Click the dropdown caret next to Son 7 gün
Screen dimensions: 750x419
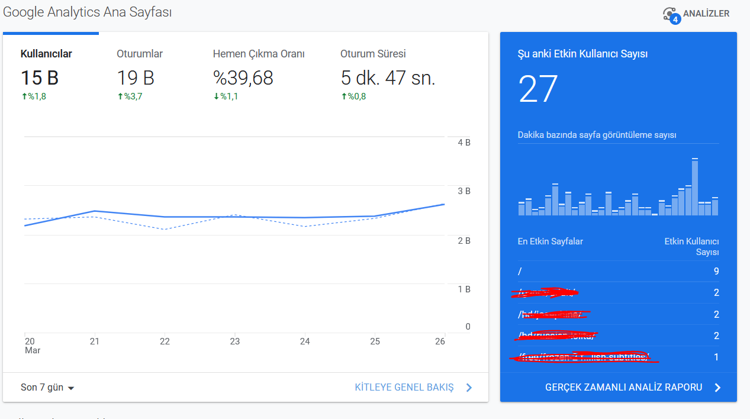[x=71, y=388]
